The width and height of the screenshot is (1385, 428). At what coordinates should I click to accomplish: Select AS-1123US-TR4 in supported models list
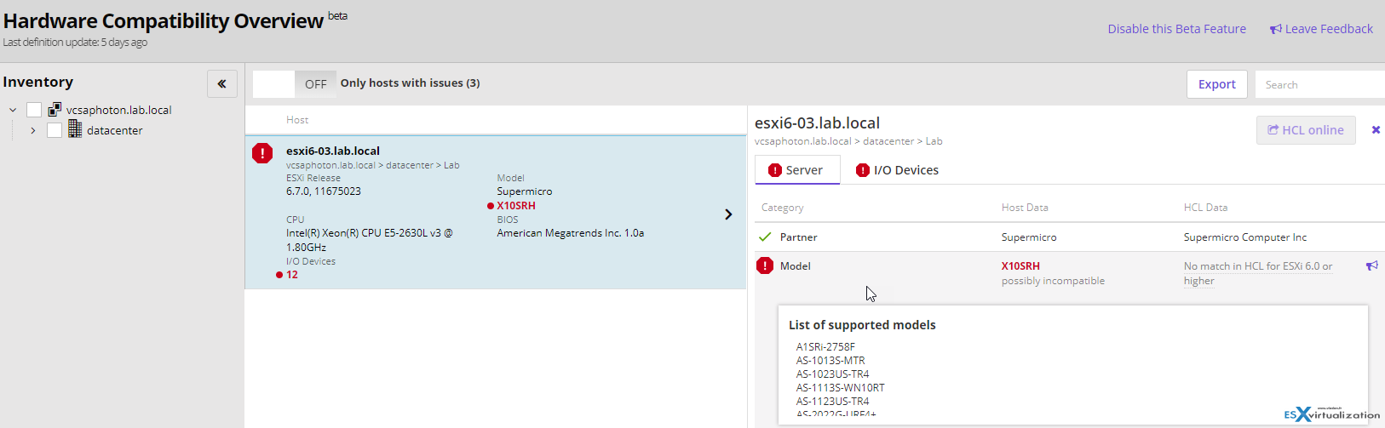click(833, 402)
